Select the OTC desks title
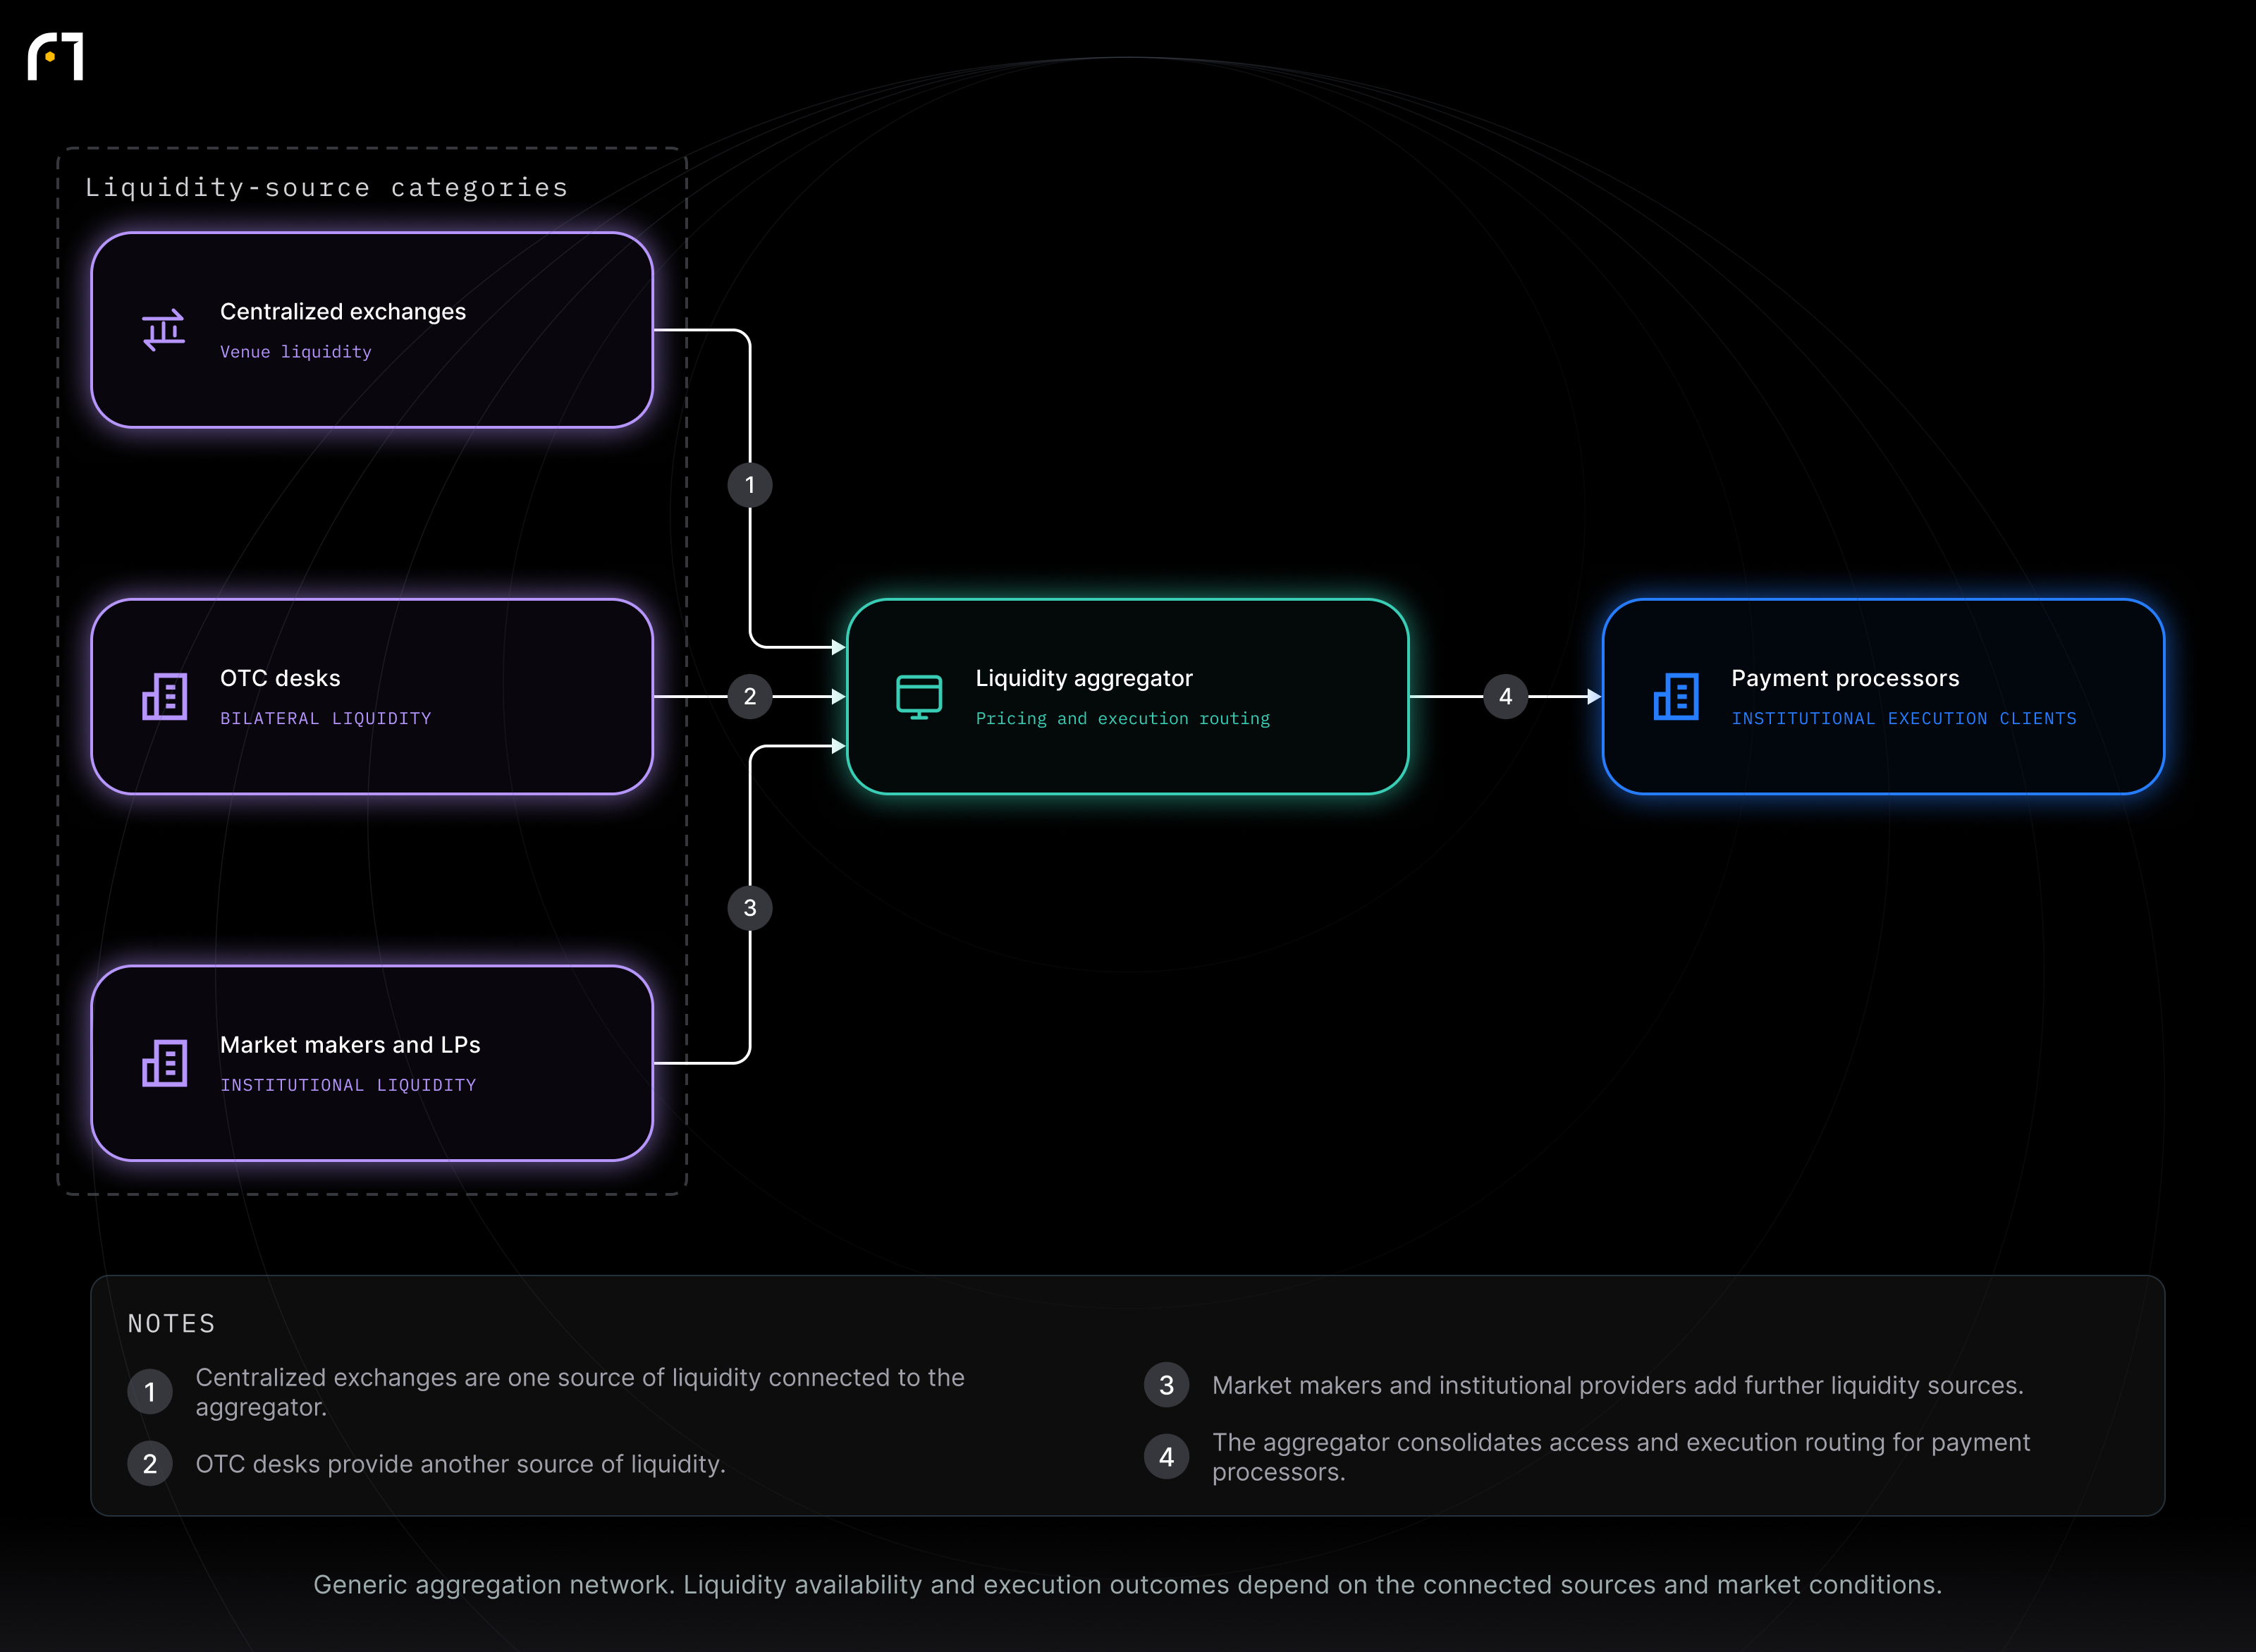The image size is (2256, 1652). [280, 678]
